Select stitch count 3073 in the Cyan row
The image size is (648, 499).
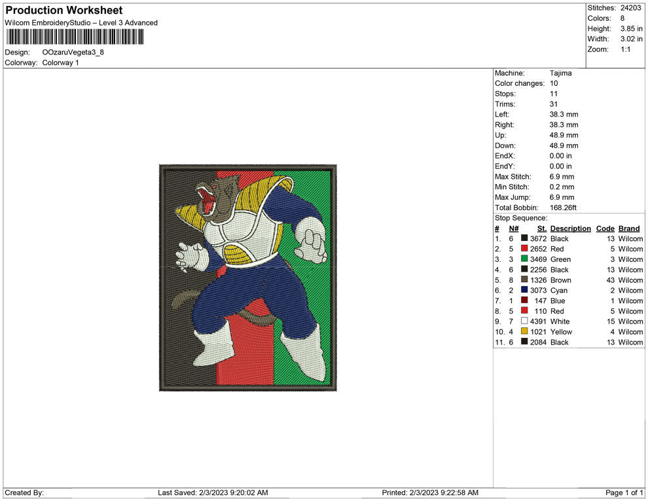coord(539,291)
